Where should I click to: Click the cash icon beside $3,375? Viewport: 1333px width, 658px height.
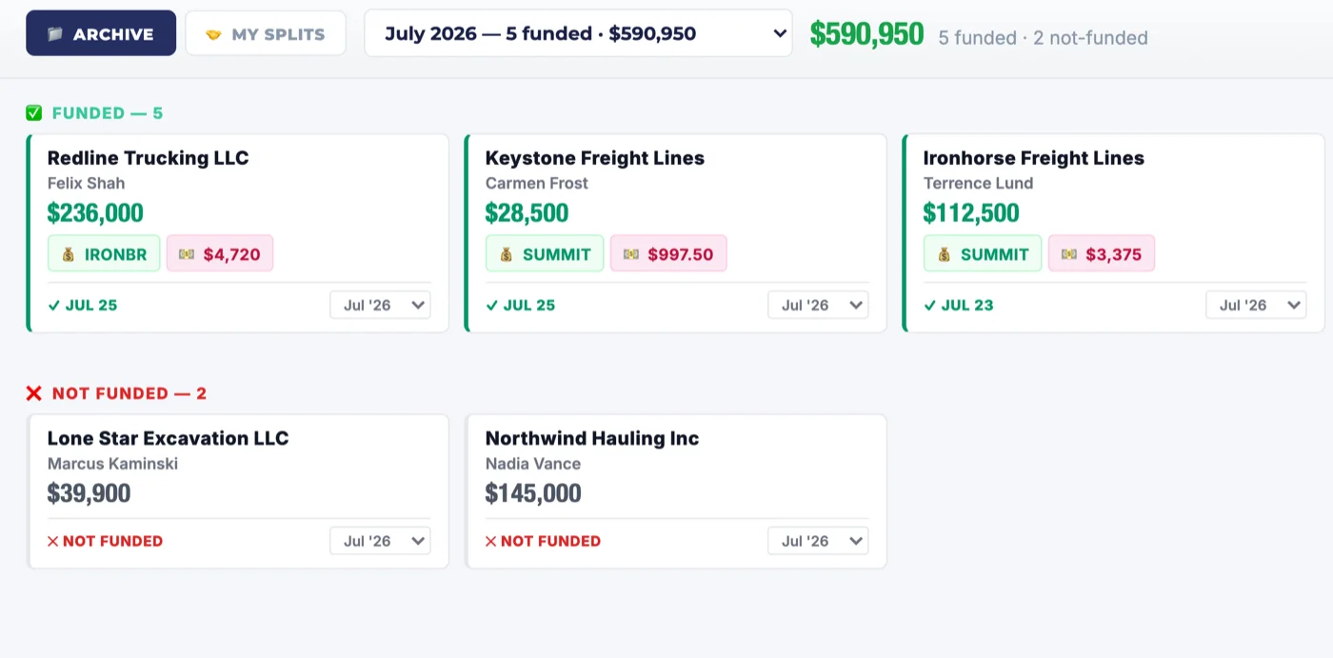click(1069, 254)
